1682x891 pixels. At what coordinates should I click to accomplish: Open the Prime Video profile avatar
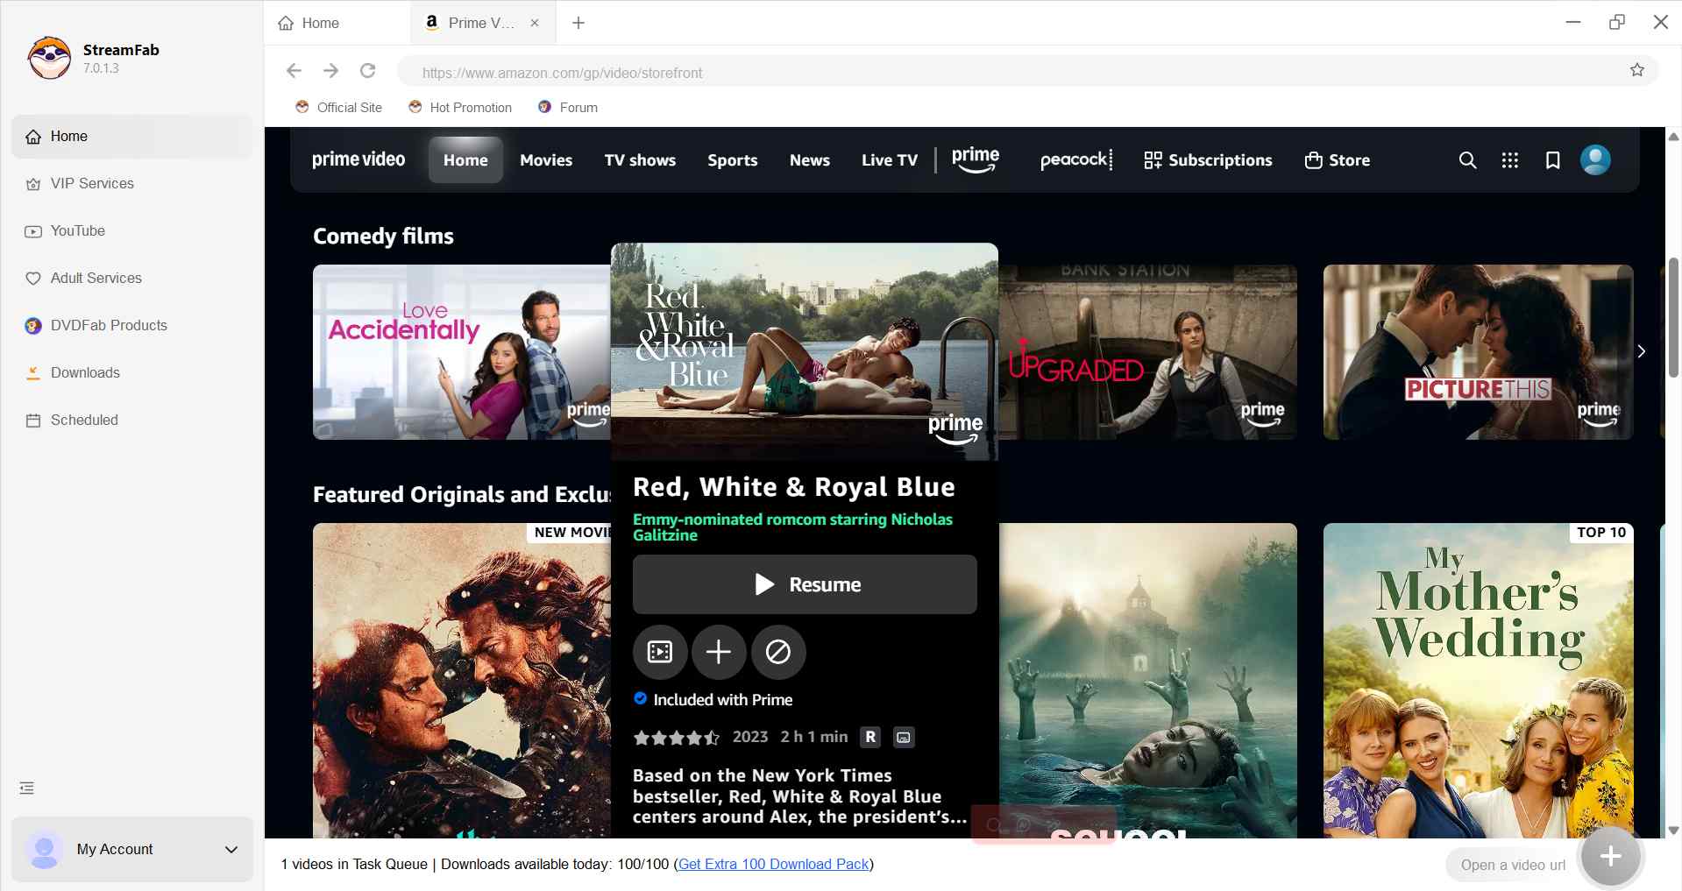1595,160
